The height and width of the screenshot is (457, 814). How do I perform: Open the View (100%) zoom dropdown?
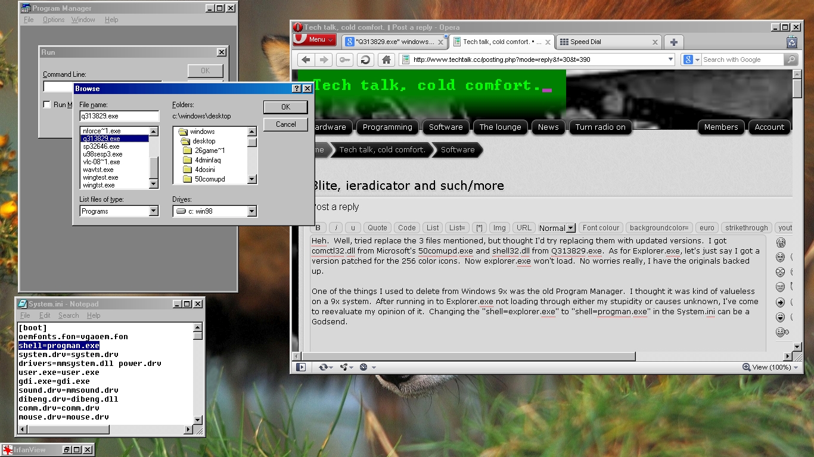coord(795,367)
